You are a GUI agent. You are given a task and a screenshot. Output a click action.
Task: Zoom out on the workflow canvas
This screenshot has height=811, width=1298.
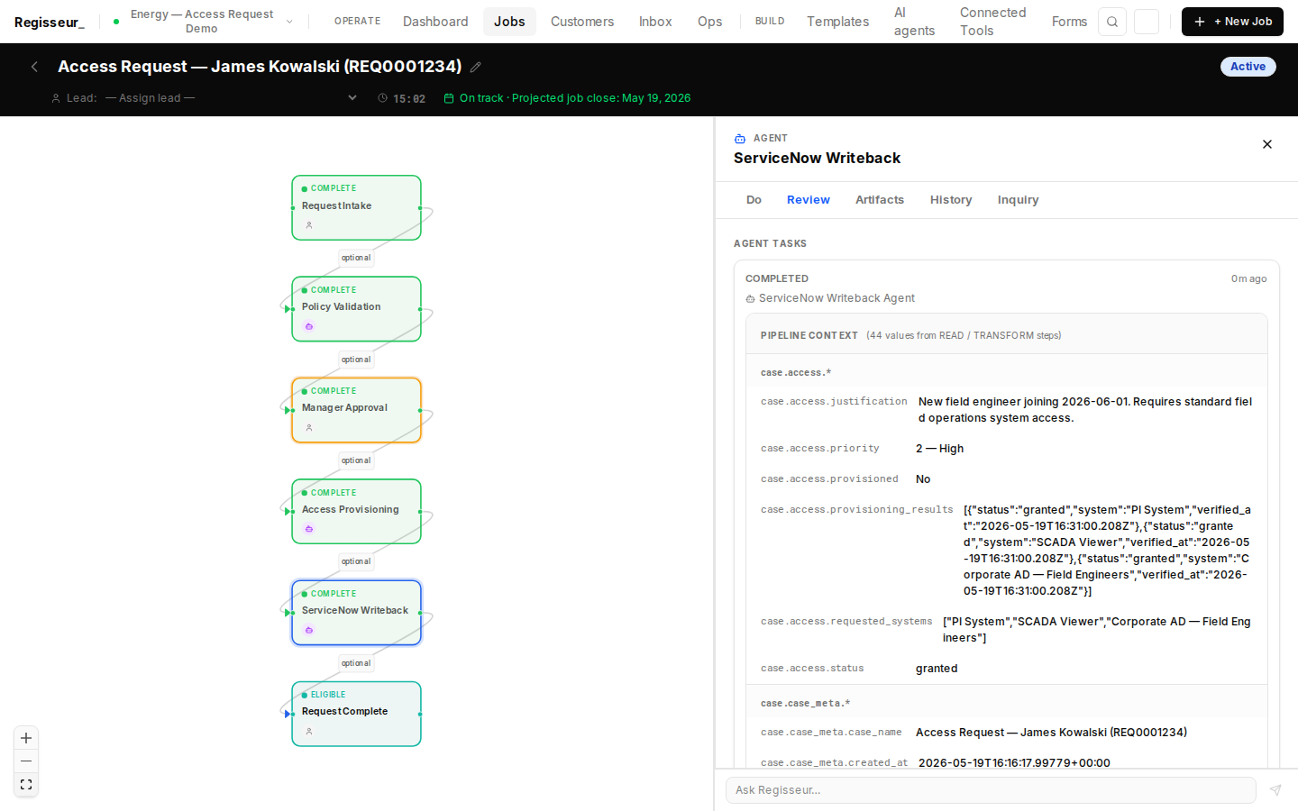pyautogui.click(x=26, y=761)
